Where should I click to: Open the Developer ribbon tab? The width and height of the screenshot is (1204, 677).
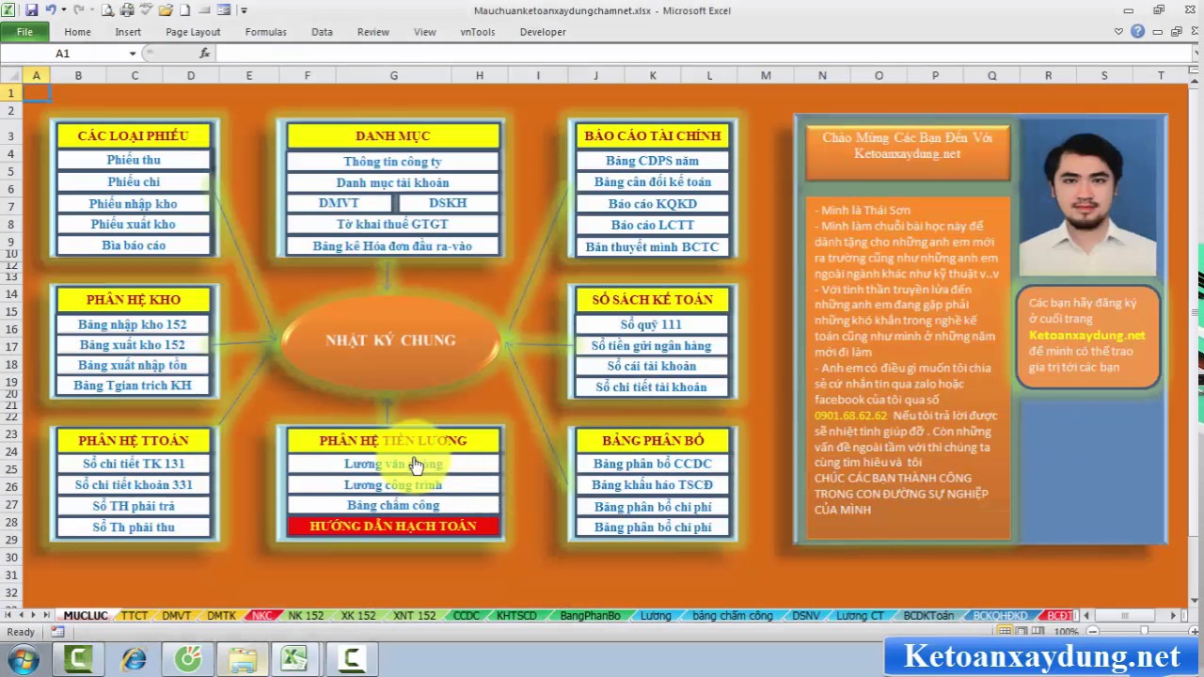point(543,32)
